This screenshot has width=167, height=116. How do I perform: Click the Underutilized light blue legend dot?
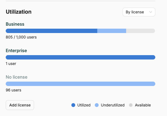coord(97,105)
